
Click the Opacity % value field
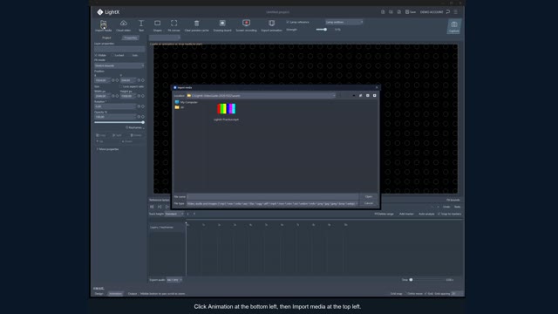click(115, 117)
